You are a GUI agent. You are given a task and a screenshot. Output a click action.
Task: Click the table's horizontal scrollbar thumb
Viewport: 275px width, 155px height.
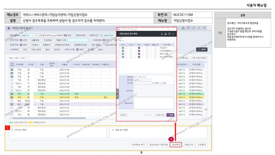click(49, 118)
